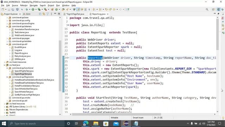The height and width of the screenshot is (127, 225).
Task: Open the Refactor menu
Action: click(x=24, y=6)
